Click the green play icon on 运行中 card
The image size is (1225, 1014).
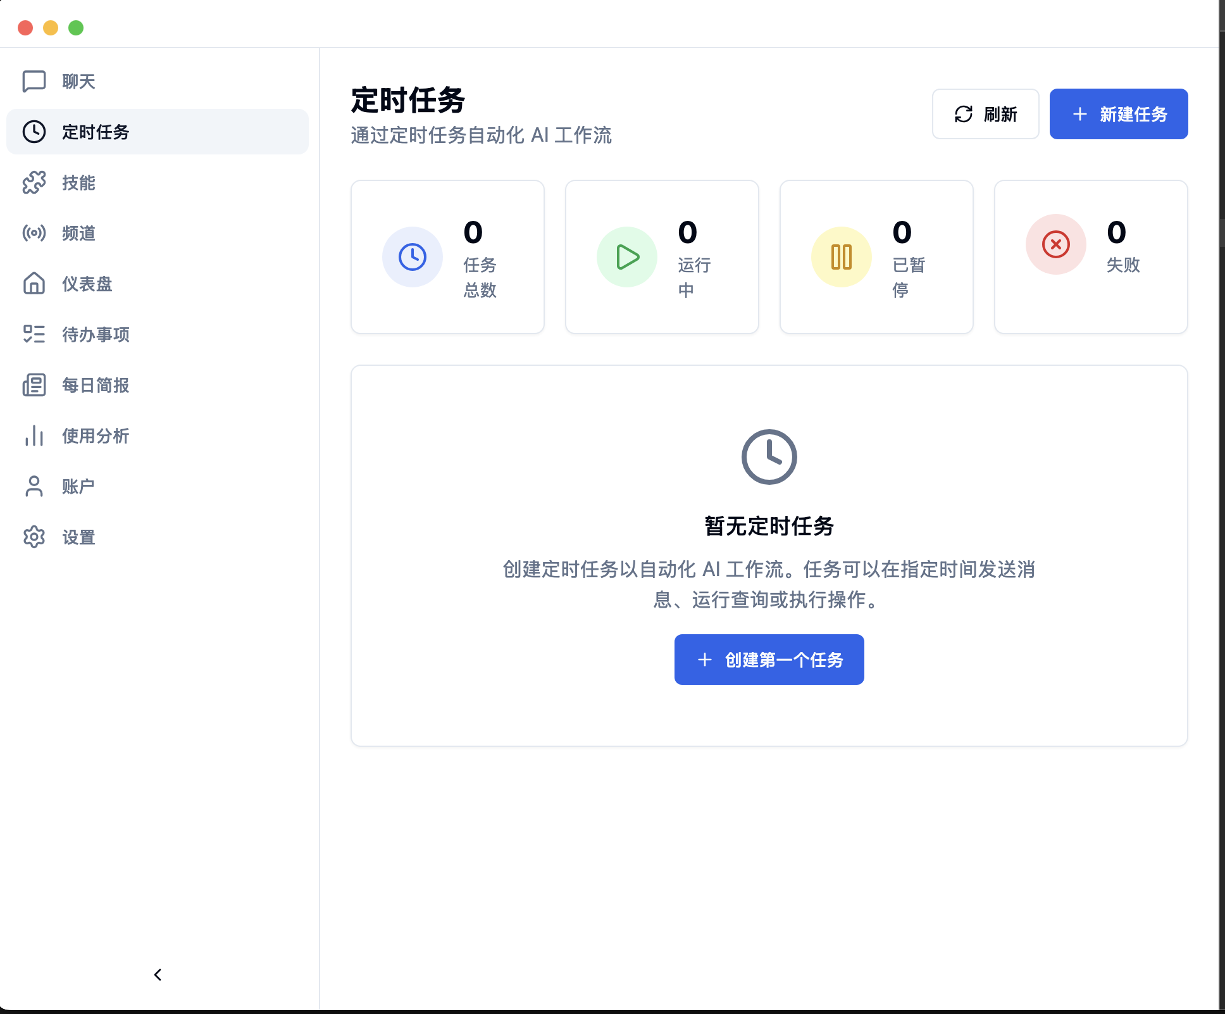coord(626,257)
